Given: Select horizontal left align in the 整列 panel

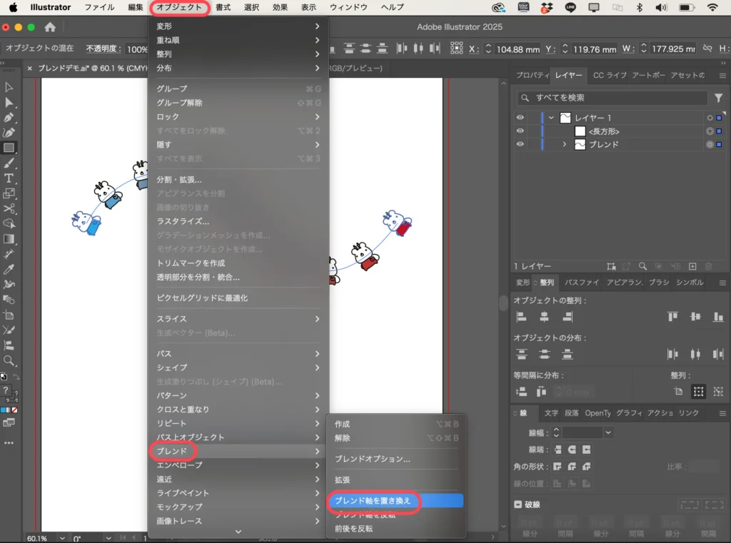Looking at the screenshot, I should click(522, 316).
